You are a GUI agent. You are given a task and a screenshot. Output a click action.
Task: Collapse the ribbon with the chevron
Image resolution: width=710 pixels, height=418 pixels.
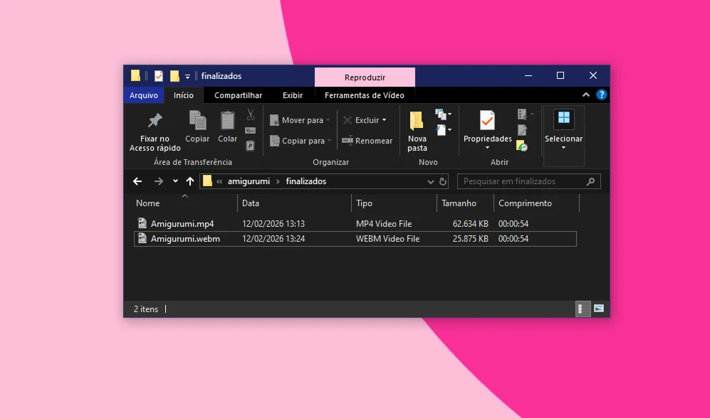(586, 95)
